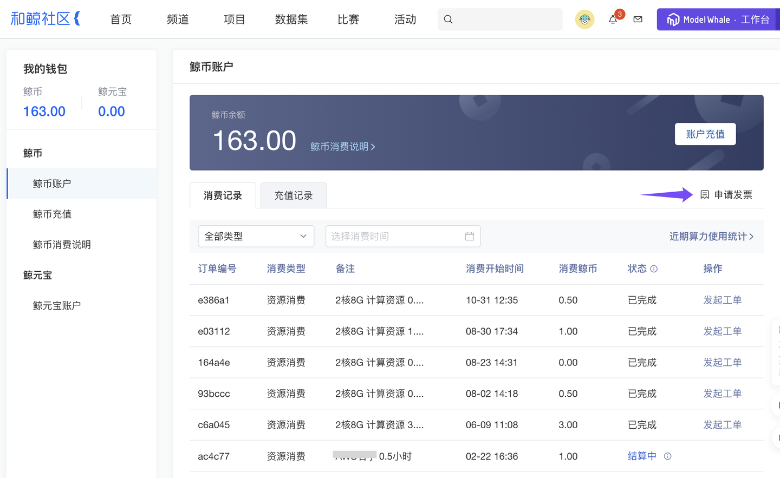Go to 比赛 in top navigation
This screenshot has height=478, width=780.
pyautogui.click(x=348, y=19)
